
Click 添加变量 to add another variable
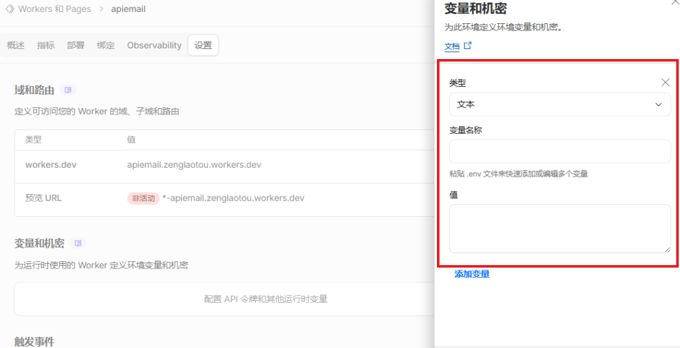pos(472,274)
